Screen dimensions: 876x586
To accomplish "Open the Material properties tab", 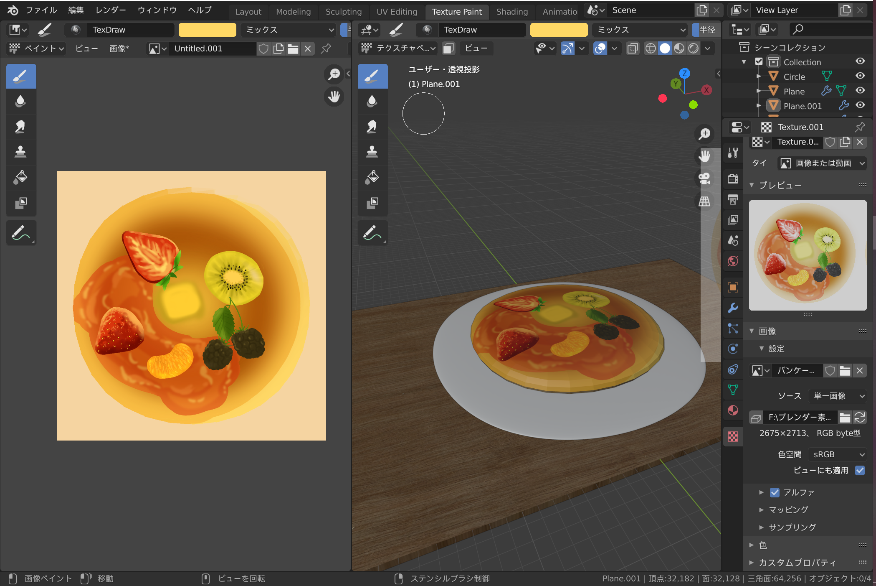I will 733,410.
